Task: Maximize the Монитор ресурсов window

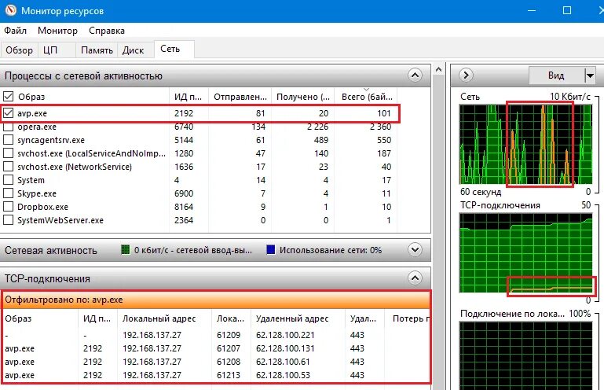Action: pos(567,10)
